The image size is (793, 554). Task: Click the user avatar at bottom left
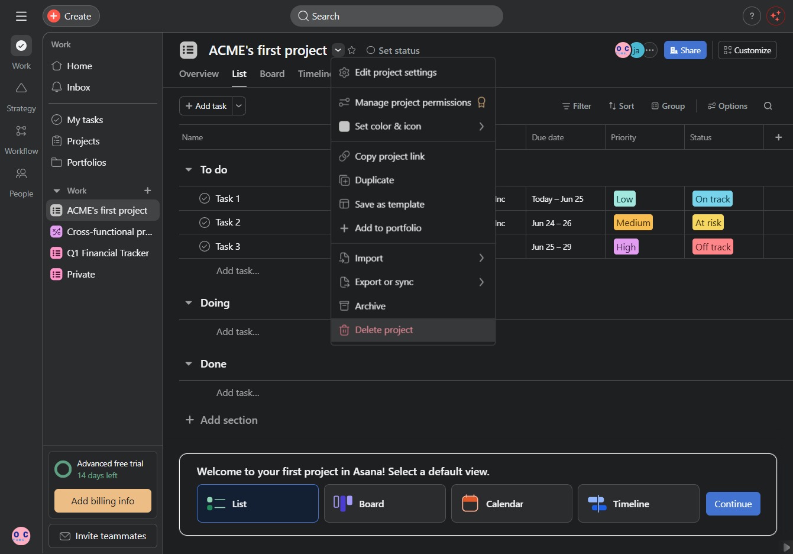click(x=21, y=536)
